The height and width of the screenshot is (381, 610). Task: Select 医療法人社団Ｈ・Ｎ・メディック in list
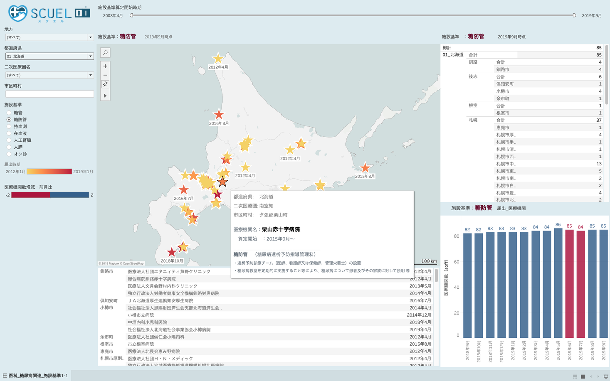pyautogui.click(x=160, y=359)
